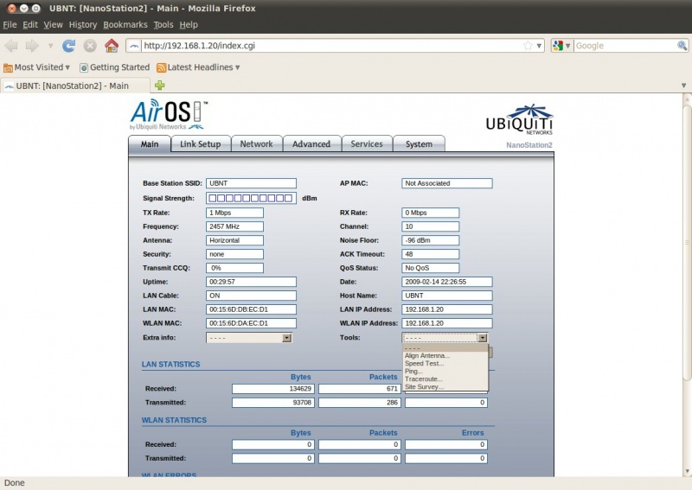Reload the current page

[x=69, y=46]
